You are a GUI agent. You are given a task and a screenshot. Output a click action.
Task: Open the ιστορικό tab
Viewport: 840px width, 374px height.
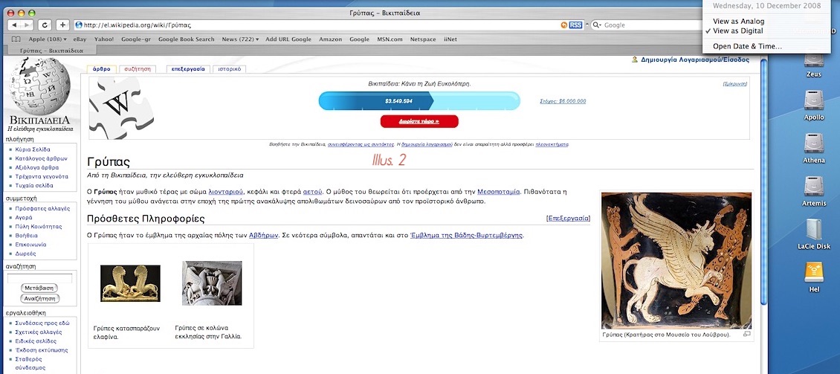pyautogui.click(x=229, y=69)
